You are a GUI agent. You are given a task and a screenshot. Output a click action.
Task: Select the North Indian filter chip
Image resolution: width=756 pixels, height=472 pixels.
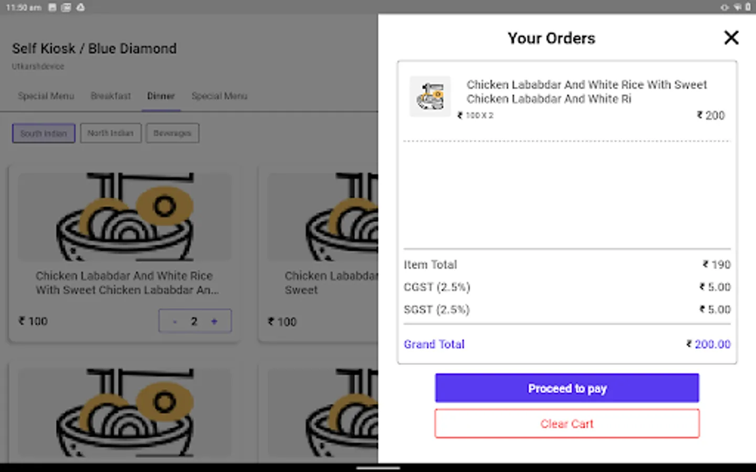point(110,133)
